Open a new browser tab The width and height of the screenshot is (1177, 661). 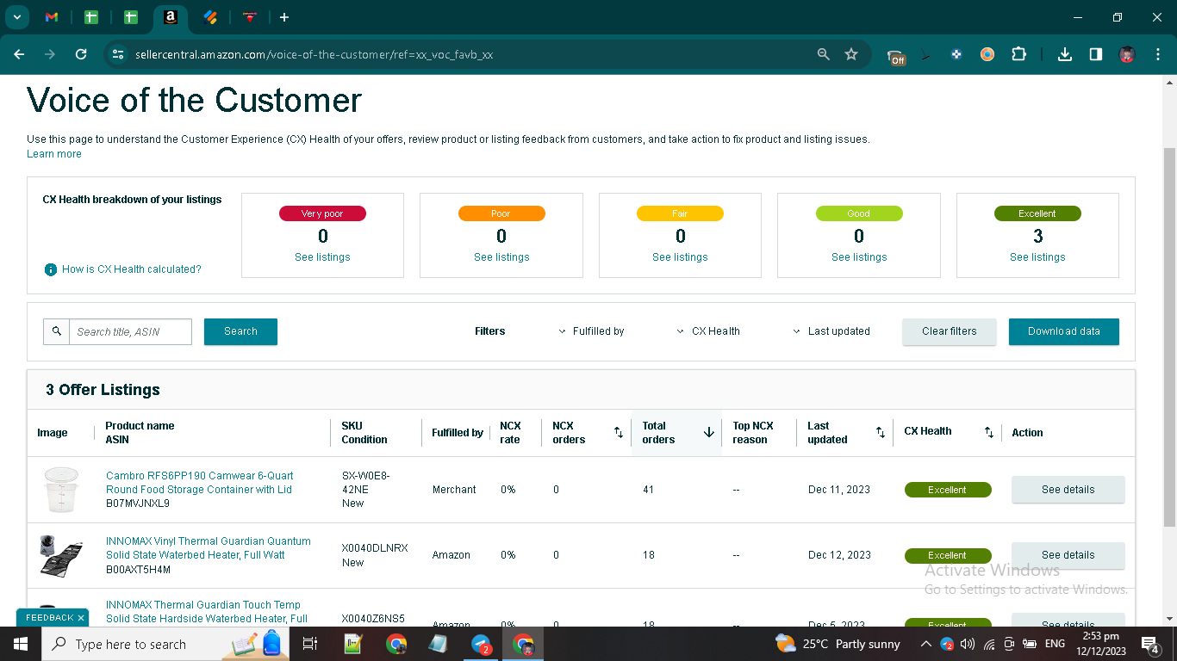pos(284,17)
